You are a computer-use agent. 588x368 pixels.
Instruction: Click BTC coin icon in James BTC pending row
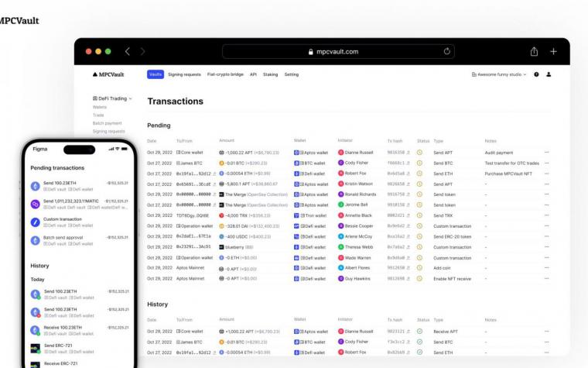221,163
